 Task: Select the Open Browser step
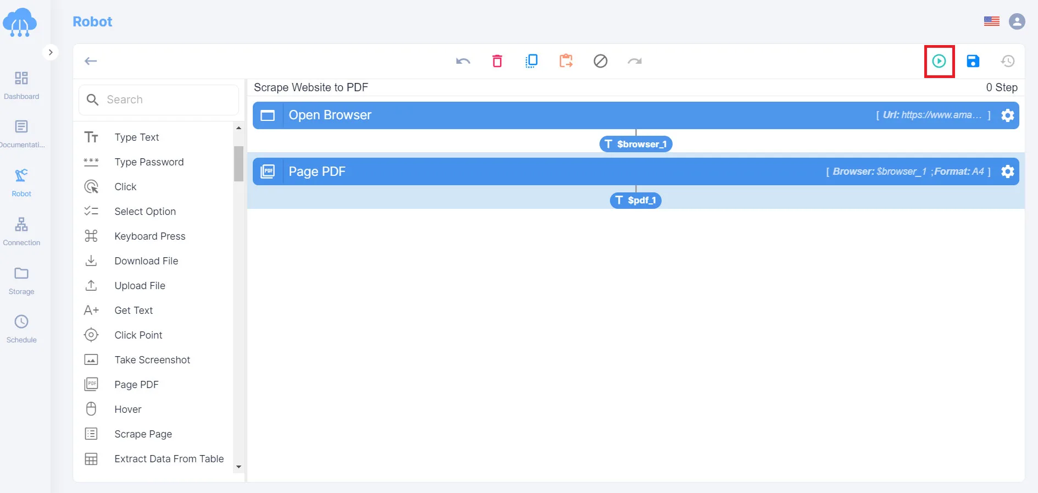click(636, 115)
